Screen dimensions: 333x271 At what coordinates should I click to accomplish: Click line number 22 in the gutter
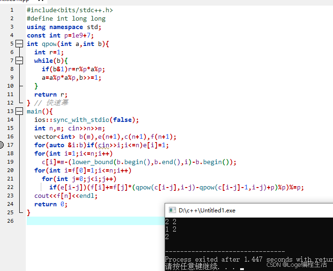pos(10,187)
